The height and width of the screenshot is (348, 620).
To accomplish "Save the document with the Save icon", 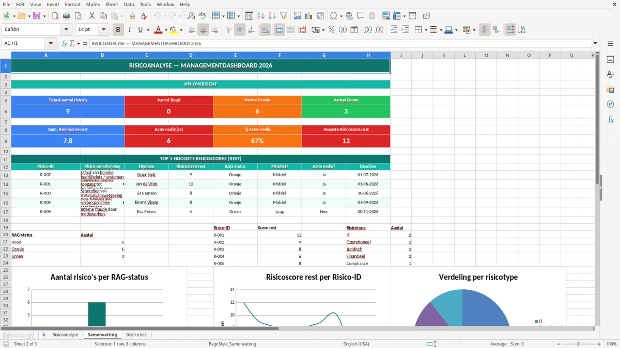I will tap(37, 16).
